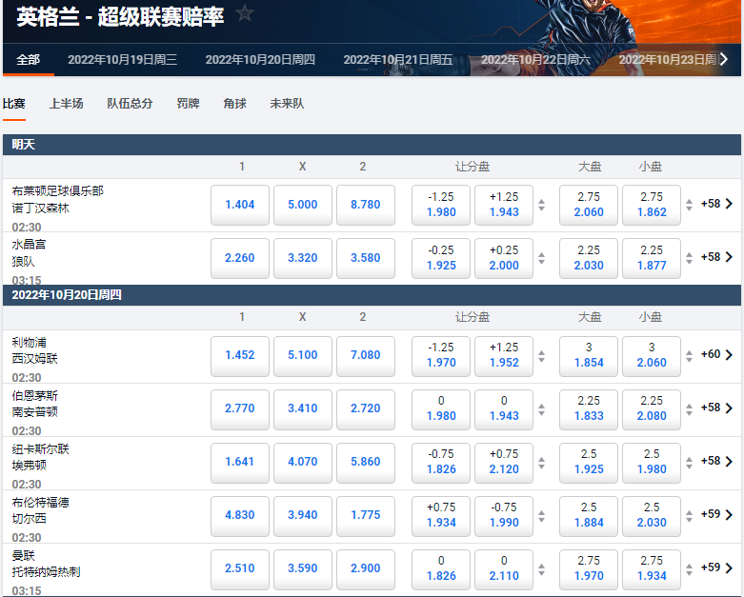Select the 罚牌 market tab
The height and width of the screenshot is (597, 744).
click(188, 104)
